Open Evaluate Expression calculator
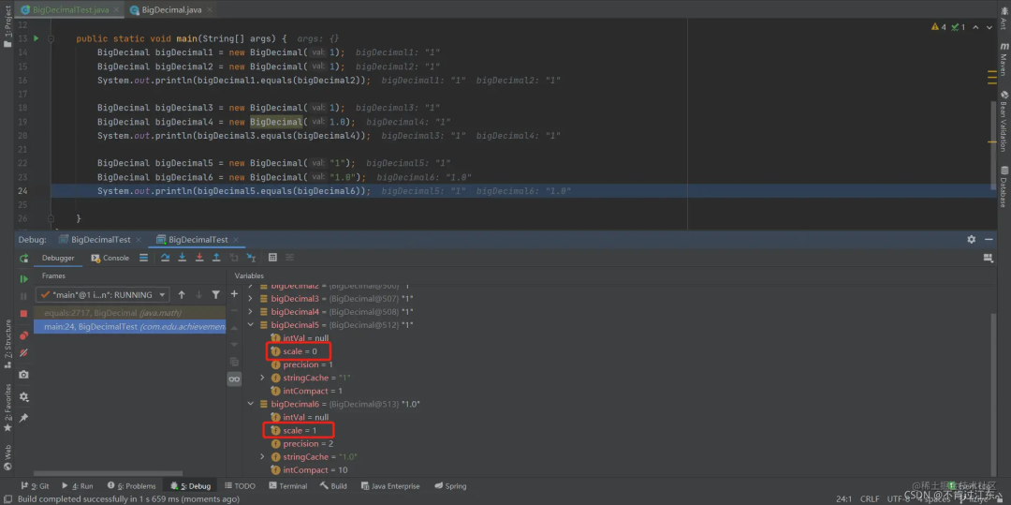The width and height of the screenshot is (1011, 505). click(272, 258)
